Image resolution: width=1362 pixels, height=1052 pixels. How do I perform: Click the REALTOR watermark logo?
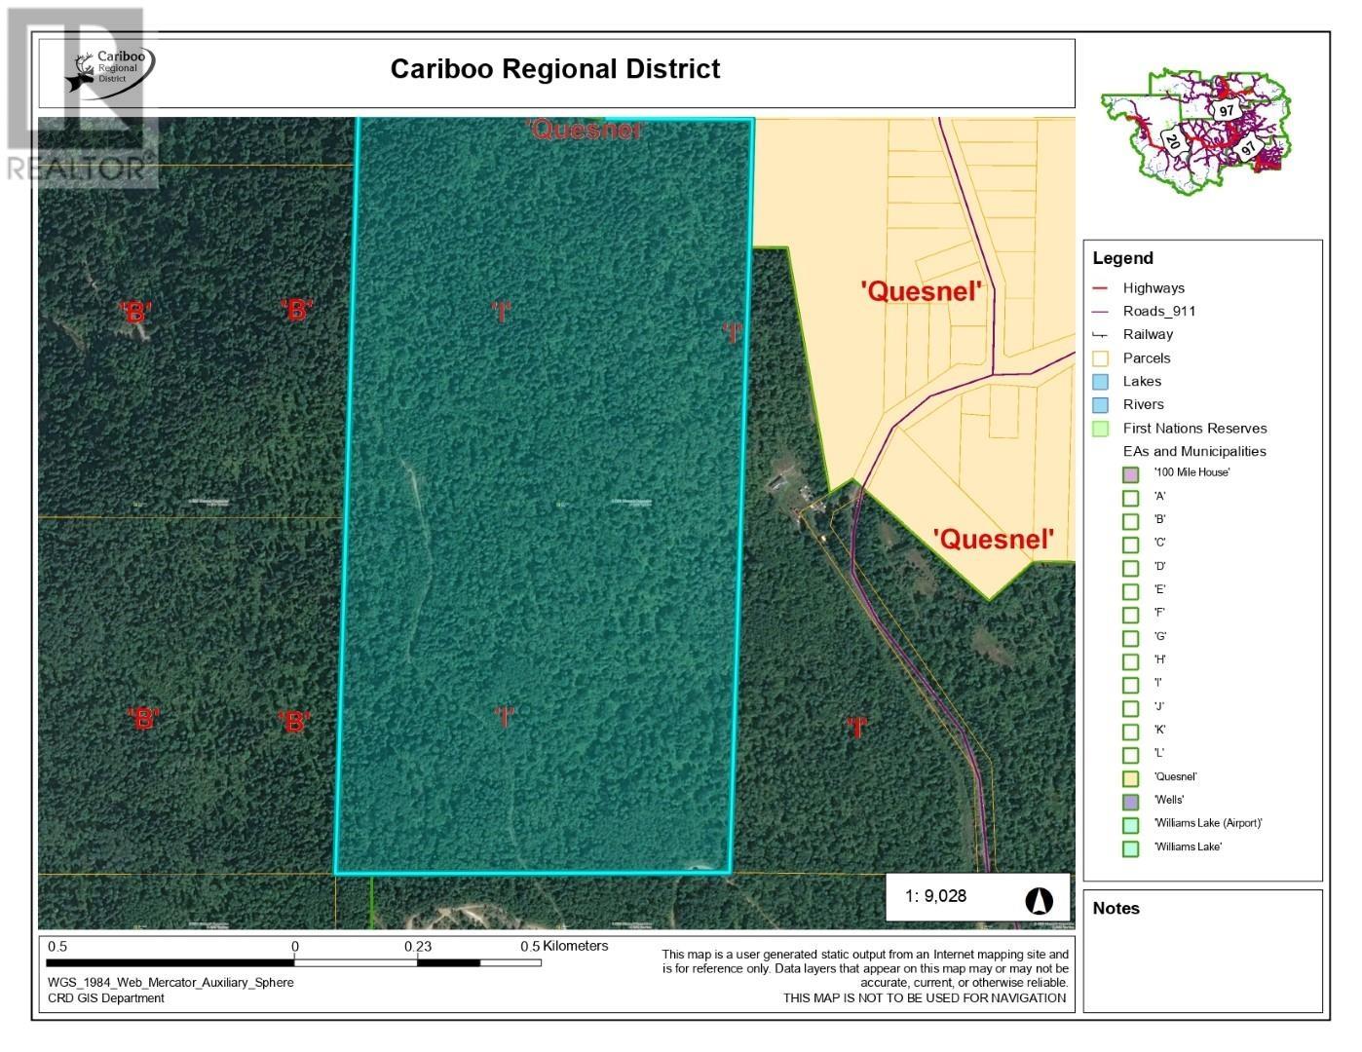point(78,97)
